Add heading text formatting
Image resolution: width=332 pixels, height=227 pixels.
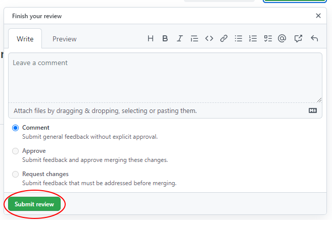(150, 38)
